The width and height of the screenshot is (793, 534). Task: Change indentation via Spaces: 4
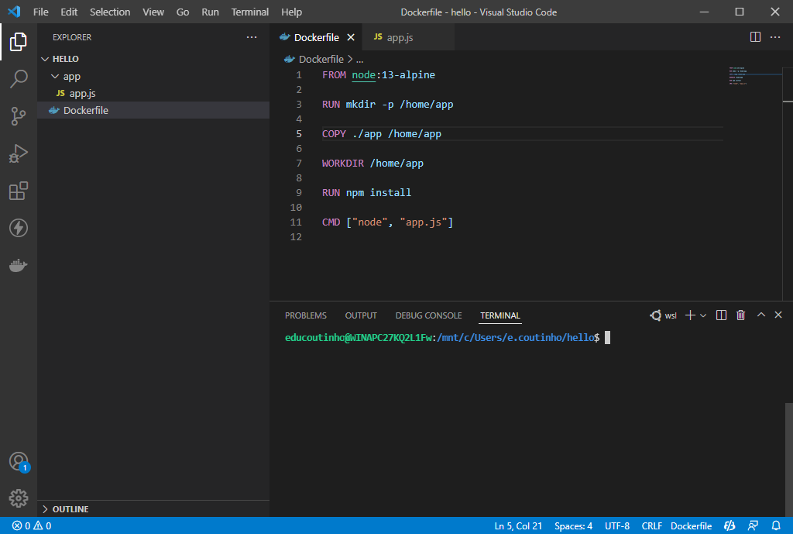[573, 526]
